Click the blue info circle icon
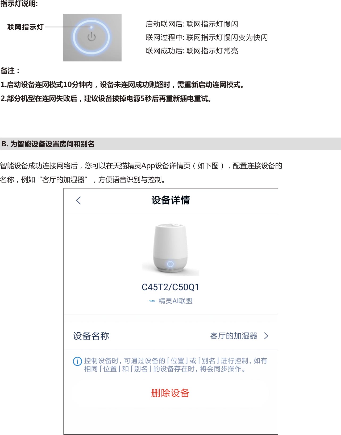341x435 pixels. pyautogui.click(x=77, y=361)
